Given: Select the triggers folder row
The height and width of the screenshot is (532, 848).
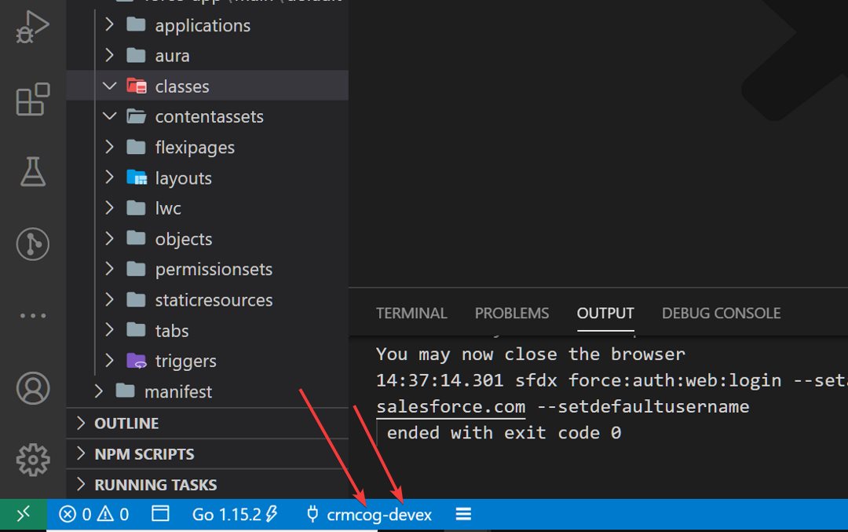Looking at the screenshot, I should (x=207, y=361).
